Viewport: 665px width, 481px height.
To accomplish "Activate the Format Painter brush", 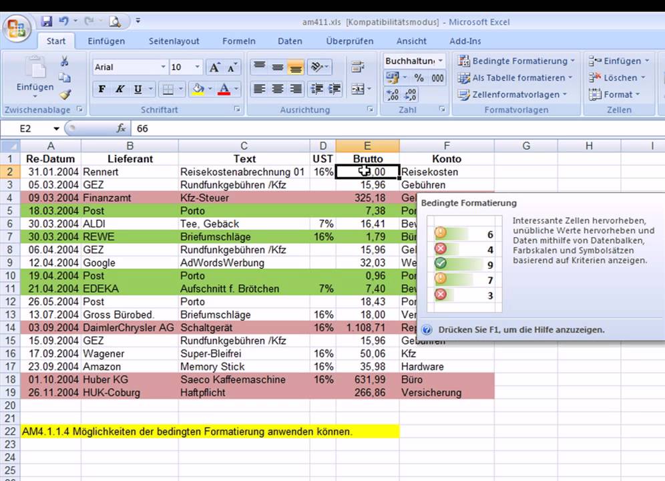I will coord(65,94).
